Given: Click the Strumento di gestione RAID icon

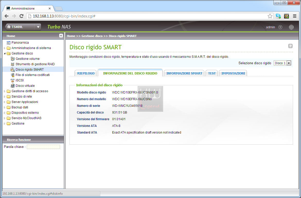Looking at the screenshot, I should (13, 64).
